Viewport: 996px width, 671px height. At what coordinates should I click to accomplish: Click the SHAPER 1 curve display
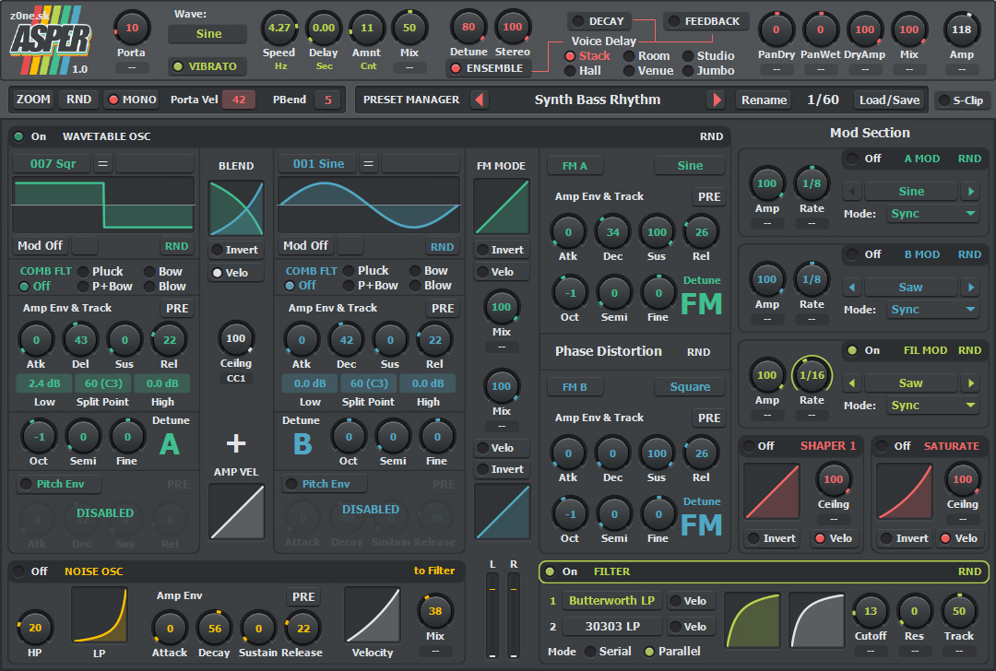click(772, 491)
